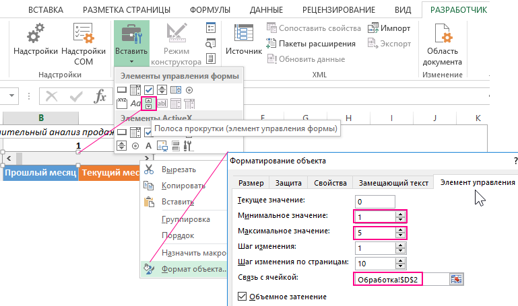This screenshot has width=518, height=306.
Task: Increase Минимальное значение with up arrow
Action: tap(400, 215)
